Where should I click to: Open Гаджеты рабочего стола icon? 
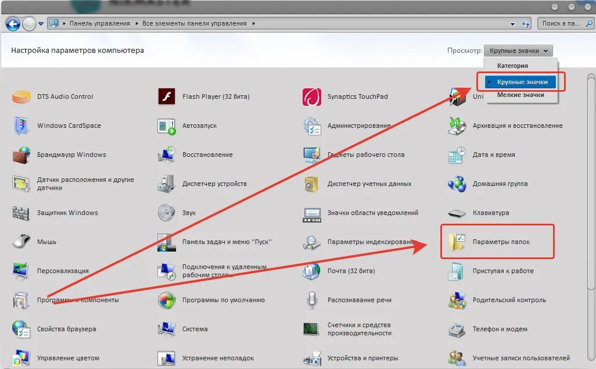312,155
